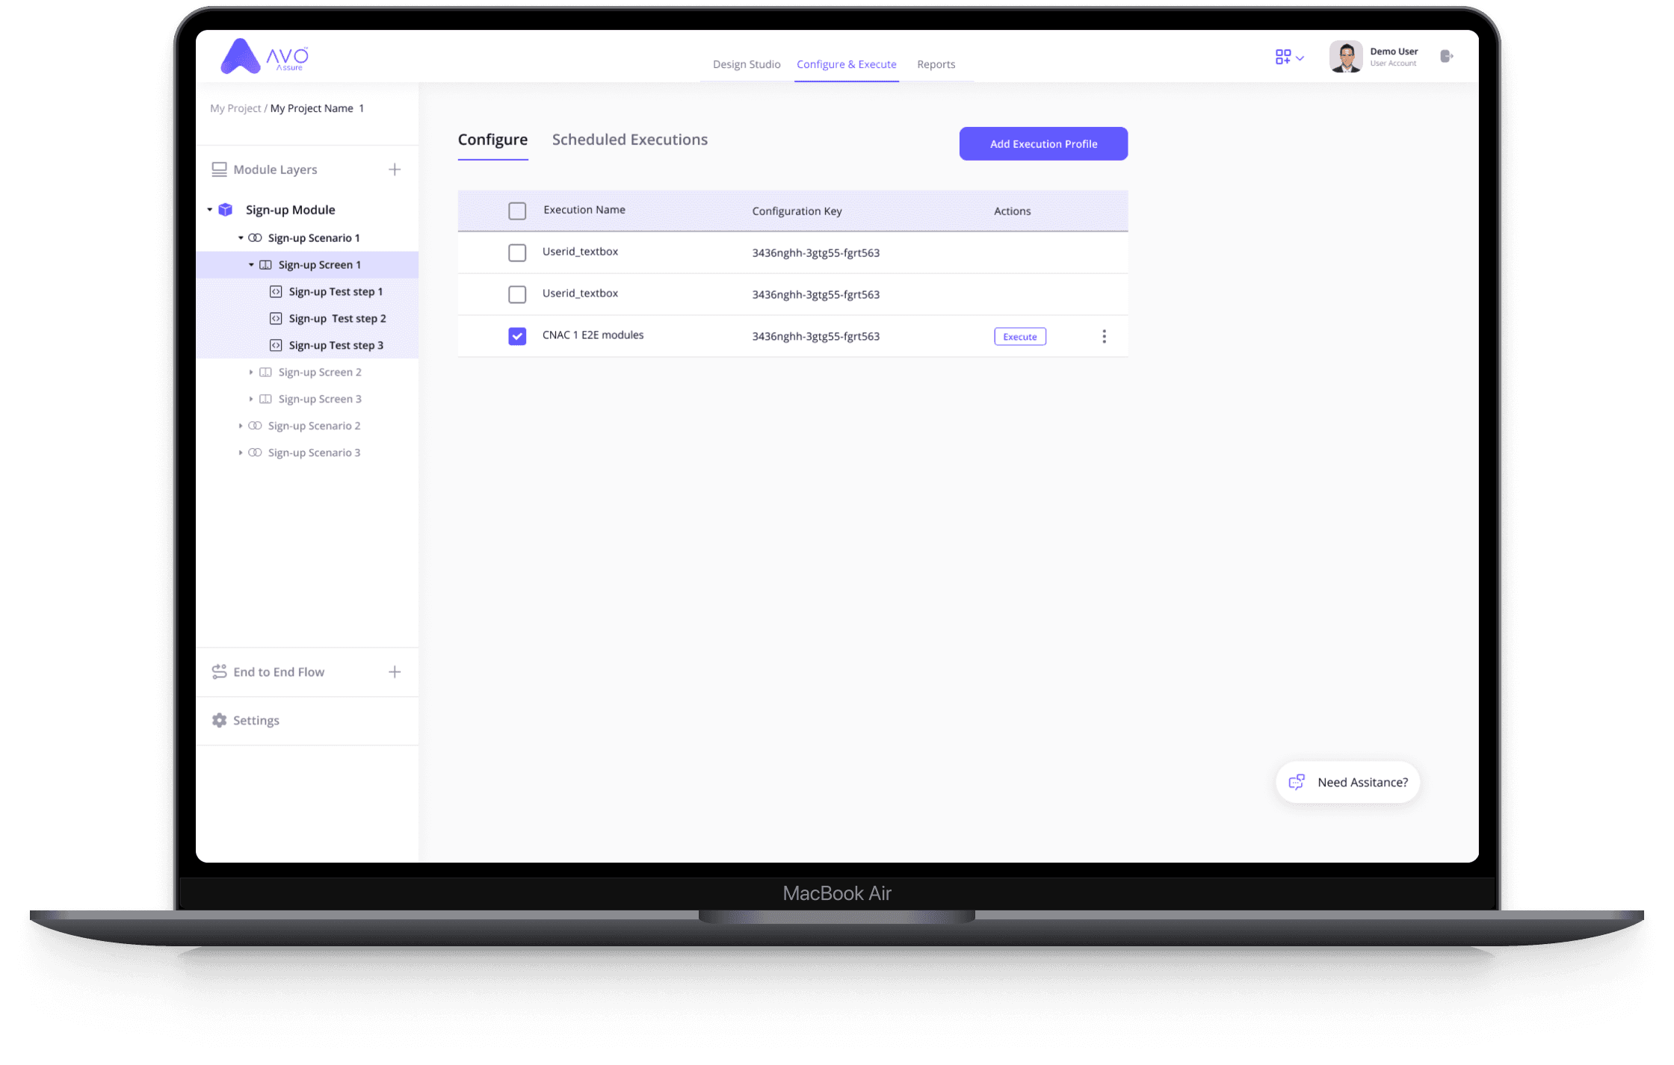Viewport: 1674px width, 1065px height.
Task: Expand Sign-up Scenario 3 node
Action: [241, 453]
